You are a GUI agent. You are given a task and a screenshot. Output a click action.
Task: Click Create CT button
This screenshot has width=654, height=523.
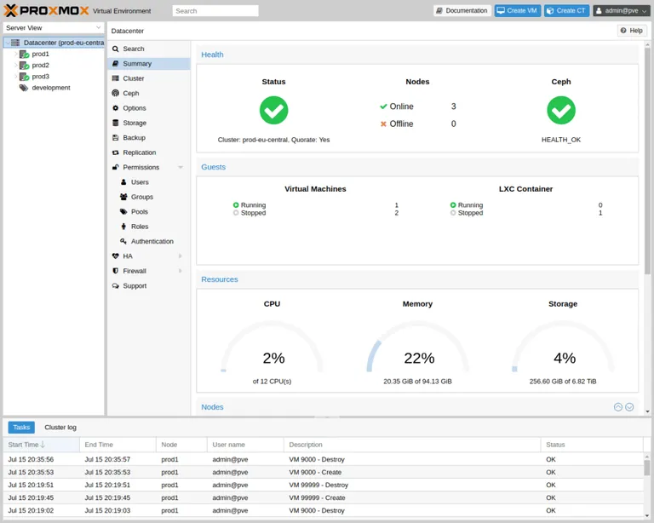pos(566,11)
